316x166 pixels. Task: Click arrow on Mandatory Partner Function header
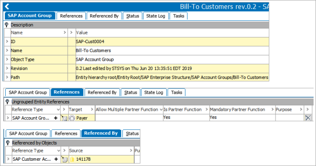click(272, 109)
